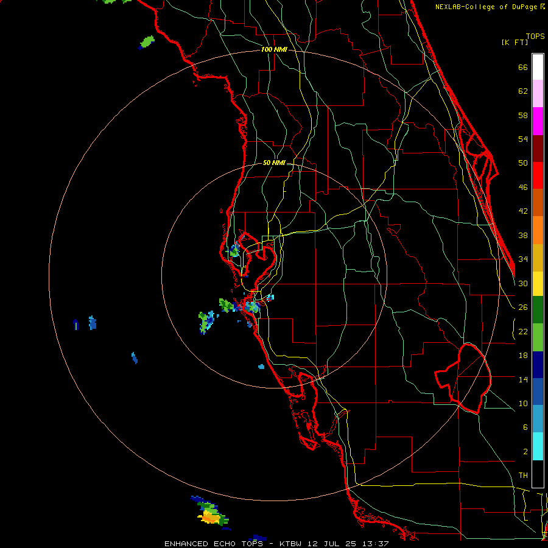Image resolution: width=548 pixels, height=548 pixels.
Task: Click the 100 NMI range ring label
Action: coord(274,50)
